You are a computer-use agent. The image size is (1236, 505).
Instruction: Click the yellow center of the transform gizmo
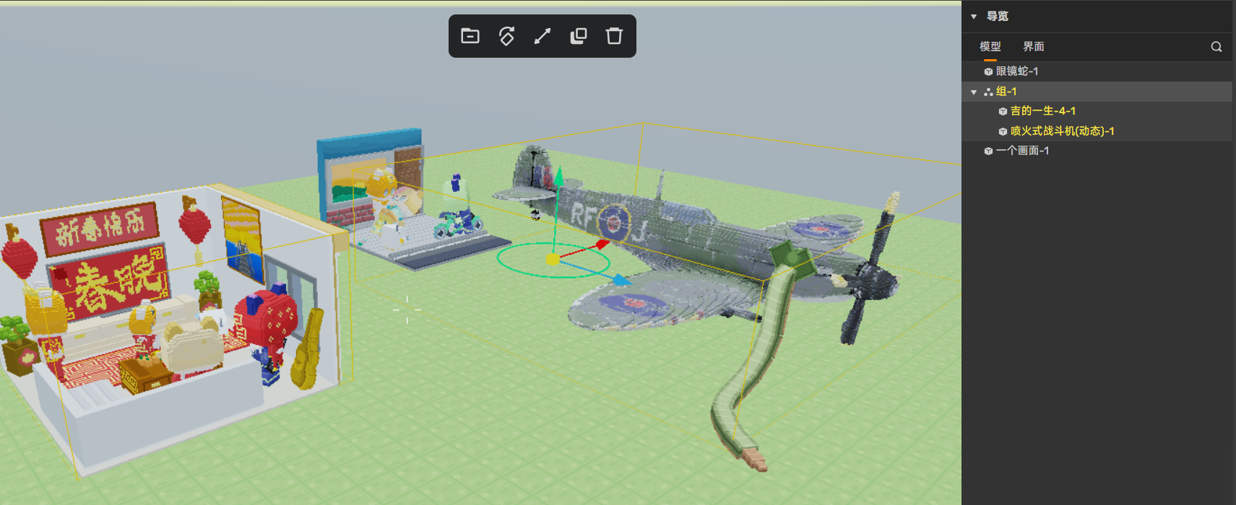tap(553, 259)
